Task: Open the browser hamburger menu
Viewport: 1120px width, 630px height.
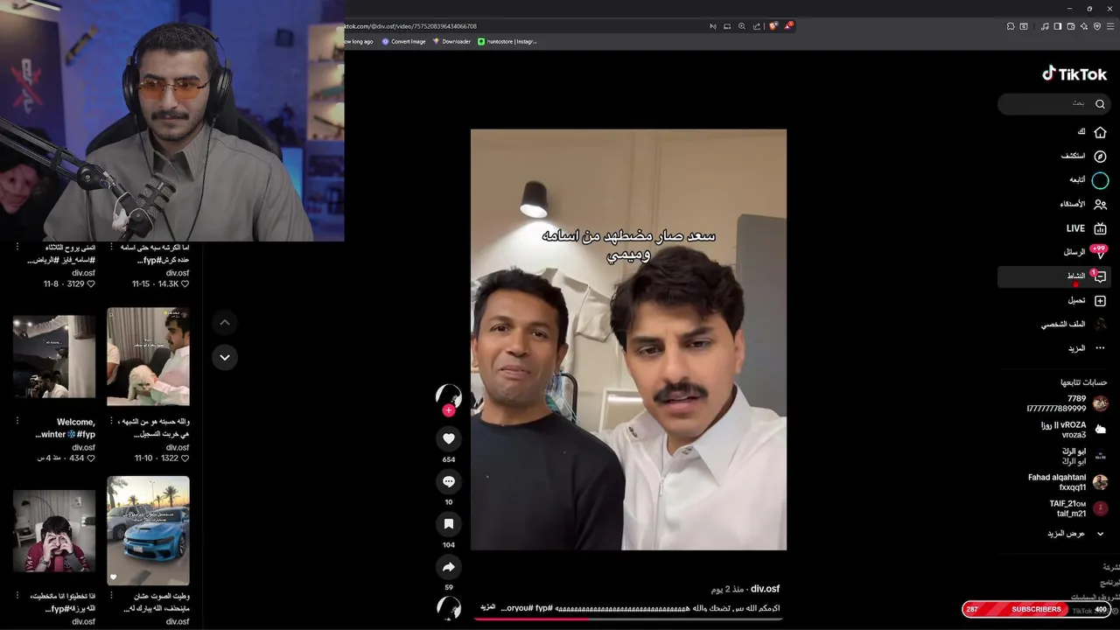Action: [x=1110, y=26]
